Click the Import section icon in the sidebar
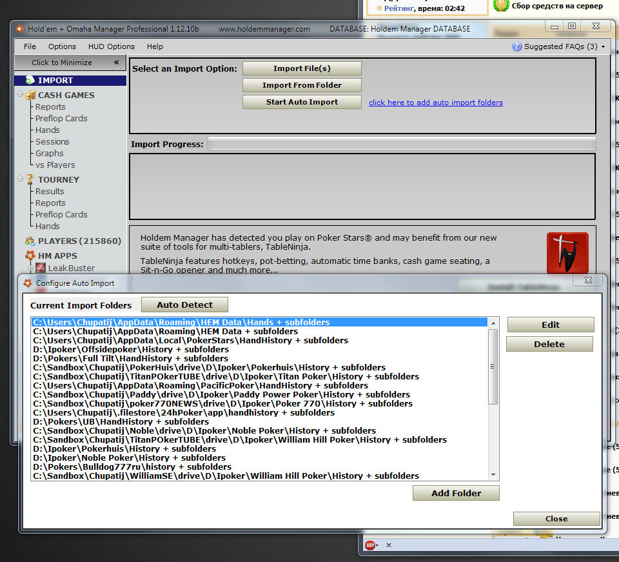Screen dimensions: 619x562 coord(30,80)
